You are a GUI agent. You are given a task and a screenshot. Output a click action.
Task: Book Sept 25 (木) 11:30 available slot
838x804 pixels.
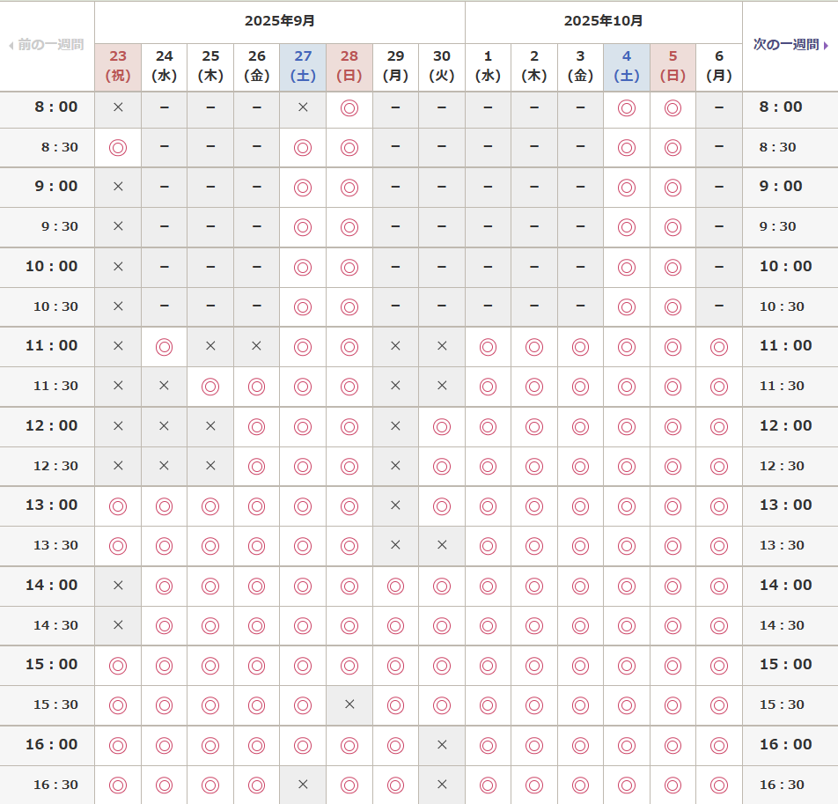[x=210, y=386]
